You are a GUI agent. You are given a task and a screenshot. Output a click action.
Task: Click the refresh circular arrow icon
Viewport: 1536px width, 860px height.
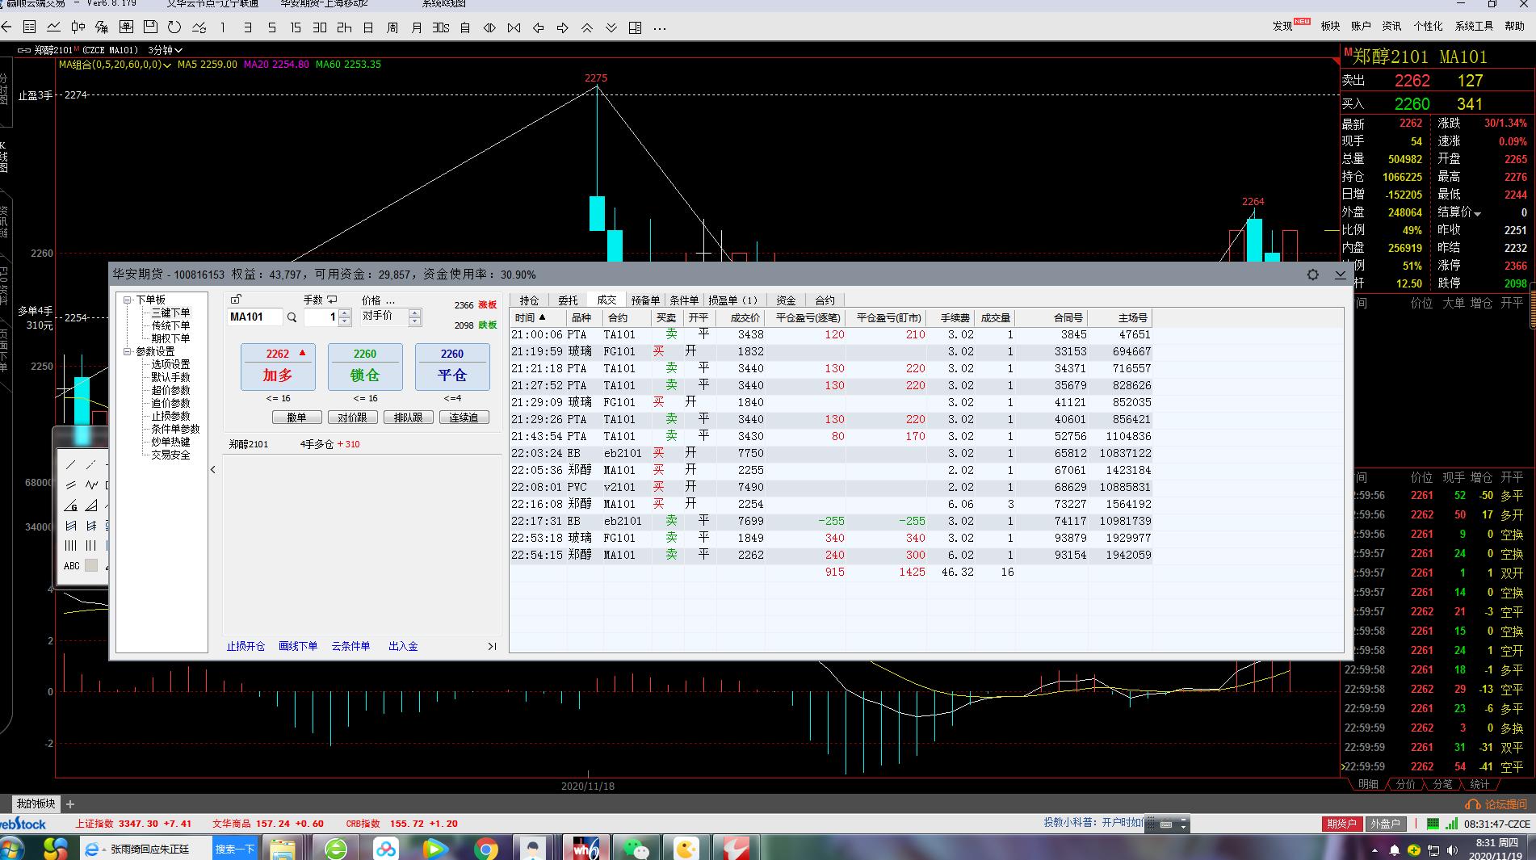click(174, 27)
